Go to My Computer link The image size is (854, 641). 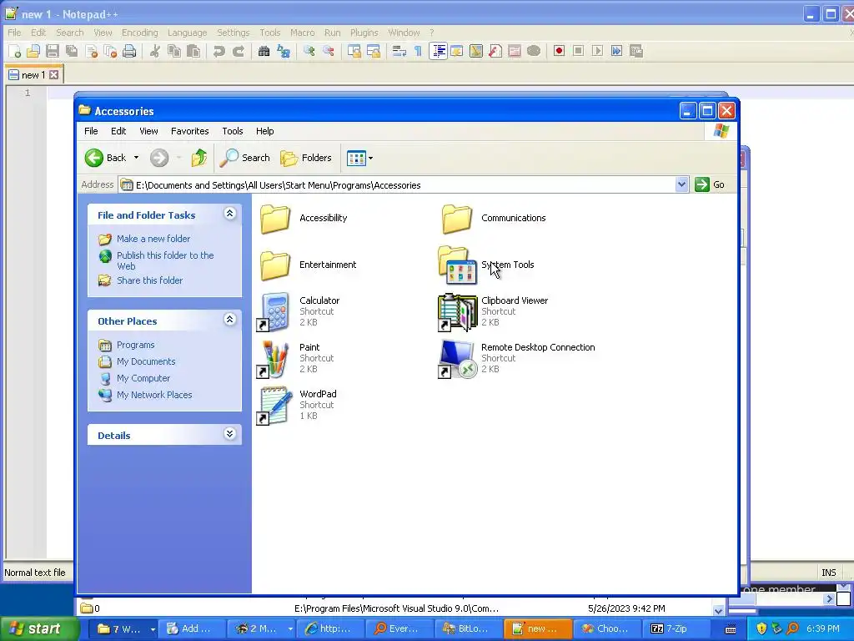click(x=143, y=378)
